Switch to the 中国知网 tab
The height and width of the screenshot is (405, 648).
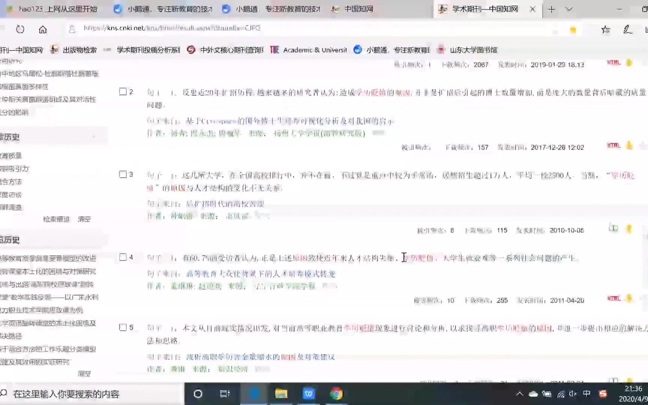pos(352,9)
